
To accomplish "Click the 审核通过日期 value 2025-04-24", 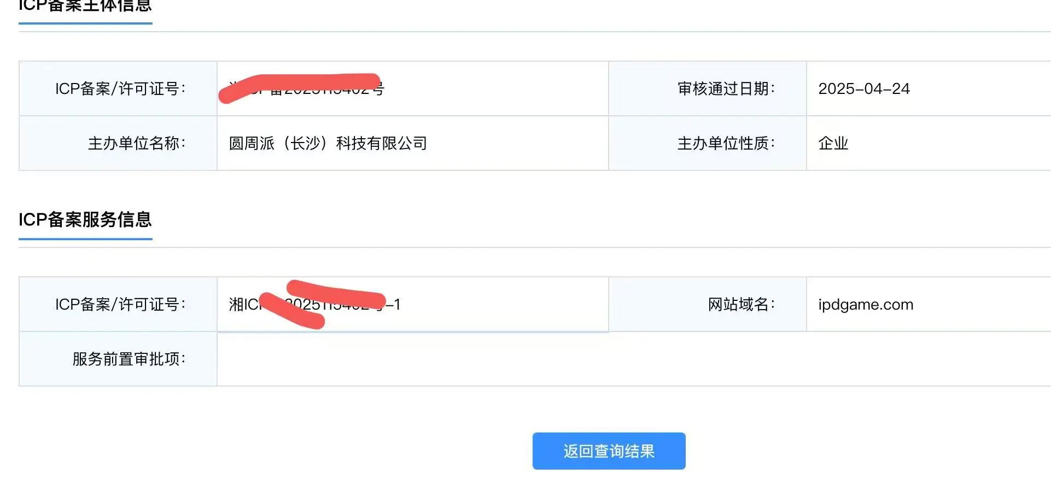I will point(864,88).
